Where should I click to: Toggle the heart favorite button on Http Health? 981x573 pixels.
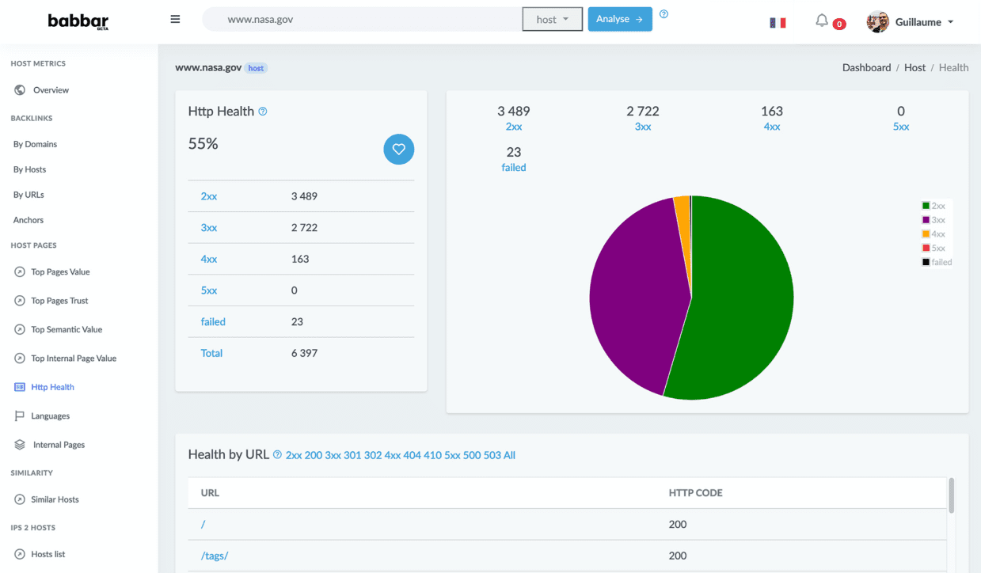click(399, 149)
